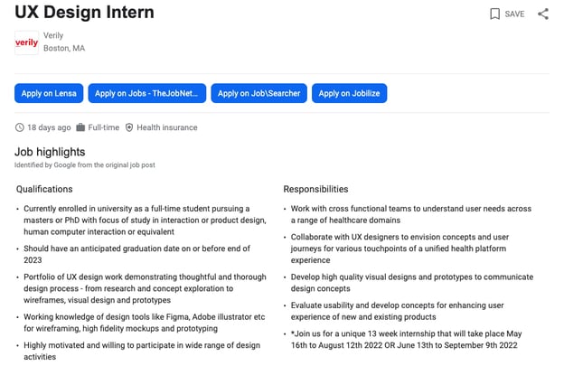This screenshot has height=366, width=564.
Task: Click the clock icon beside posting date
Action: 20,127
